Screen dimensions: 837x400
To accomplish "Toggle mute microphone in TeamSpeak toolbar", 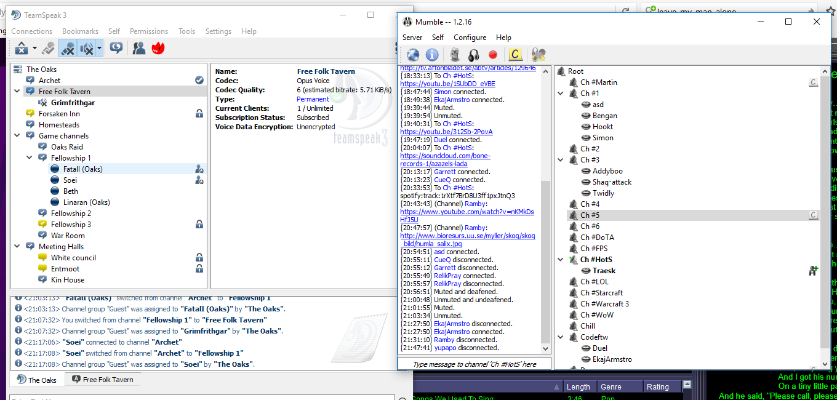I will [x=68, y=47].
